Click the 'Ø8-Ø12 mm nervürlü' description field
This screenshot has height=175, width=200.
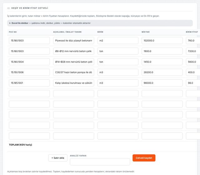[74, 51]
